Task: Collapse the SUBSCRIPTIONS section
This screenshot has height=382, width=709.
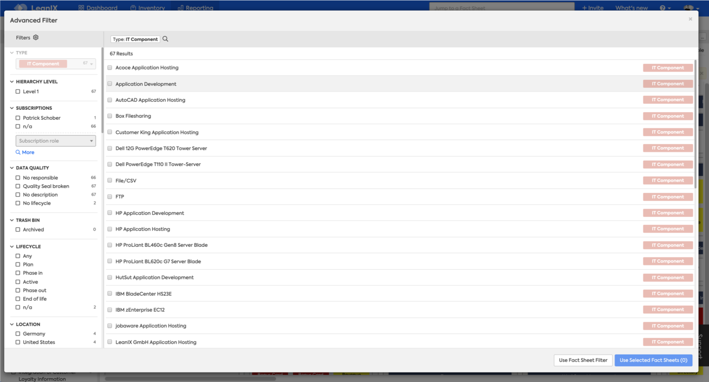Action: pyautogui.click(x=12, y=108)
